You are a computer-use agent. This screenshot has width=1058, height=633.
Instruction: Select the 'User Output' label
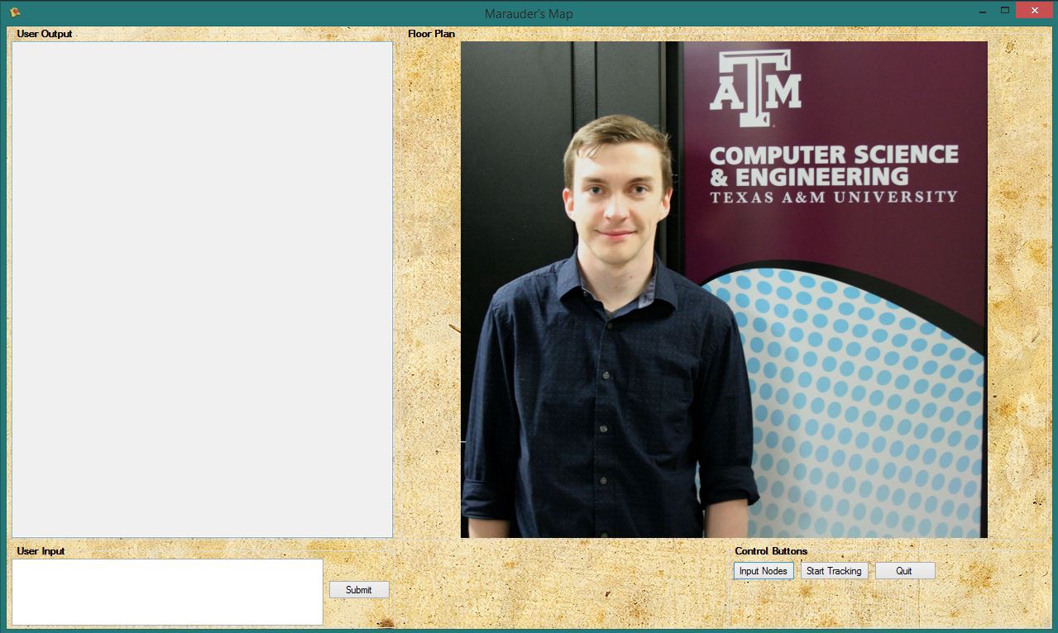(x=45, y=34)
